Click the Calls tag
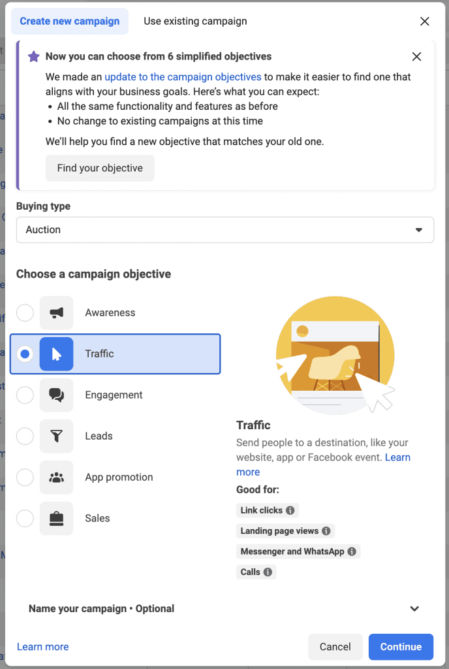Viewport: 449px width, 669px height. (x=256, y=572)
